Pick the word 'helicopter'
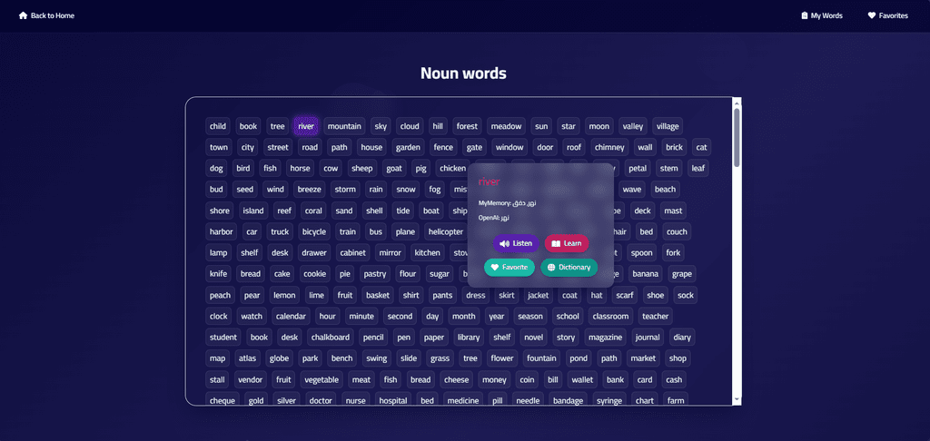The image size is (930, 441). point(445,231)
